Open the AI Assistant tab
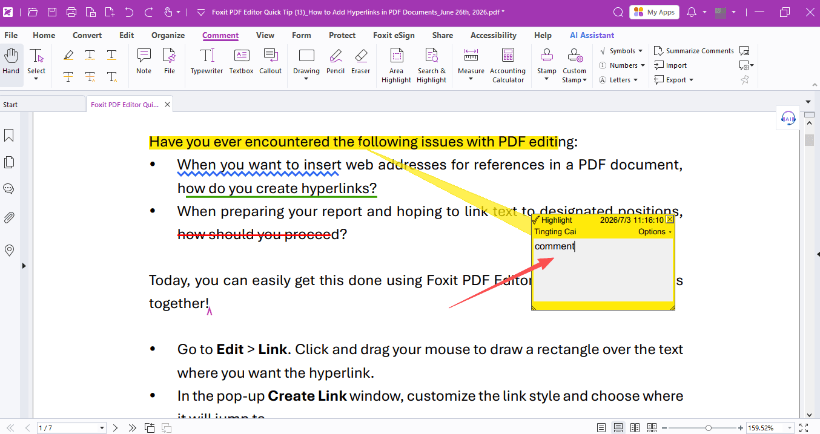820x434 pixels. tap(592, 35)
